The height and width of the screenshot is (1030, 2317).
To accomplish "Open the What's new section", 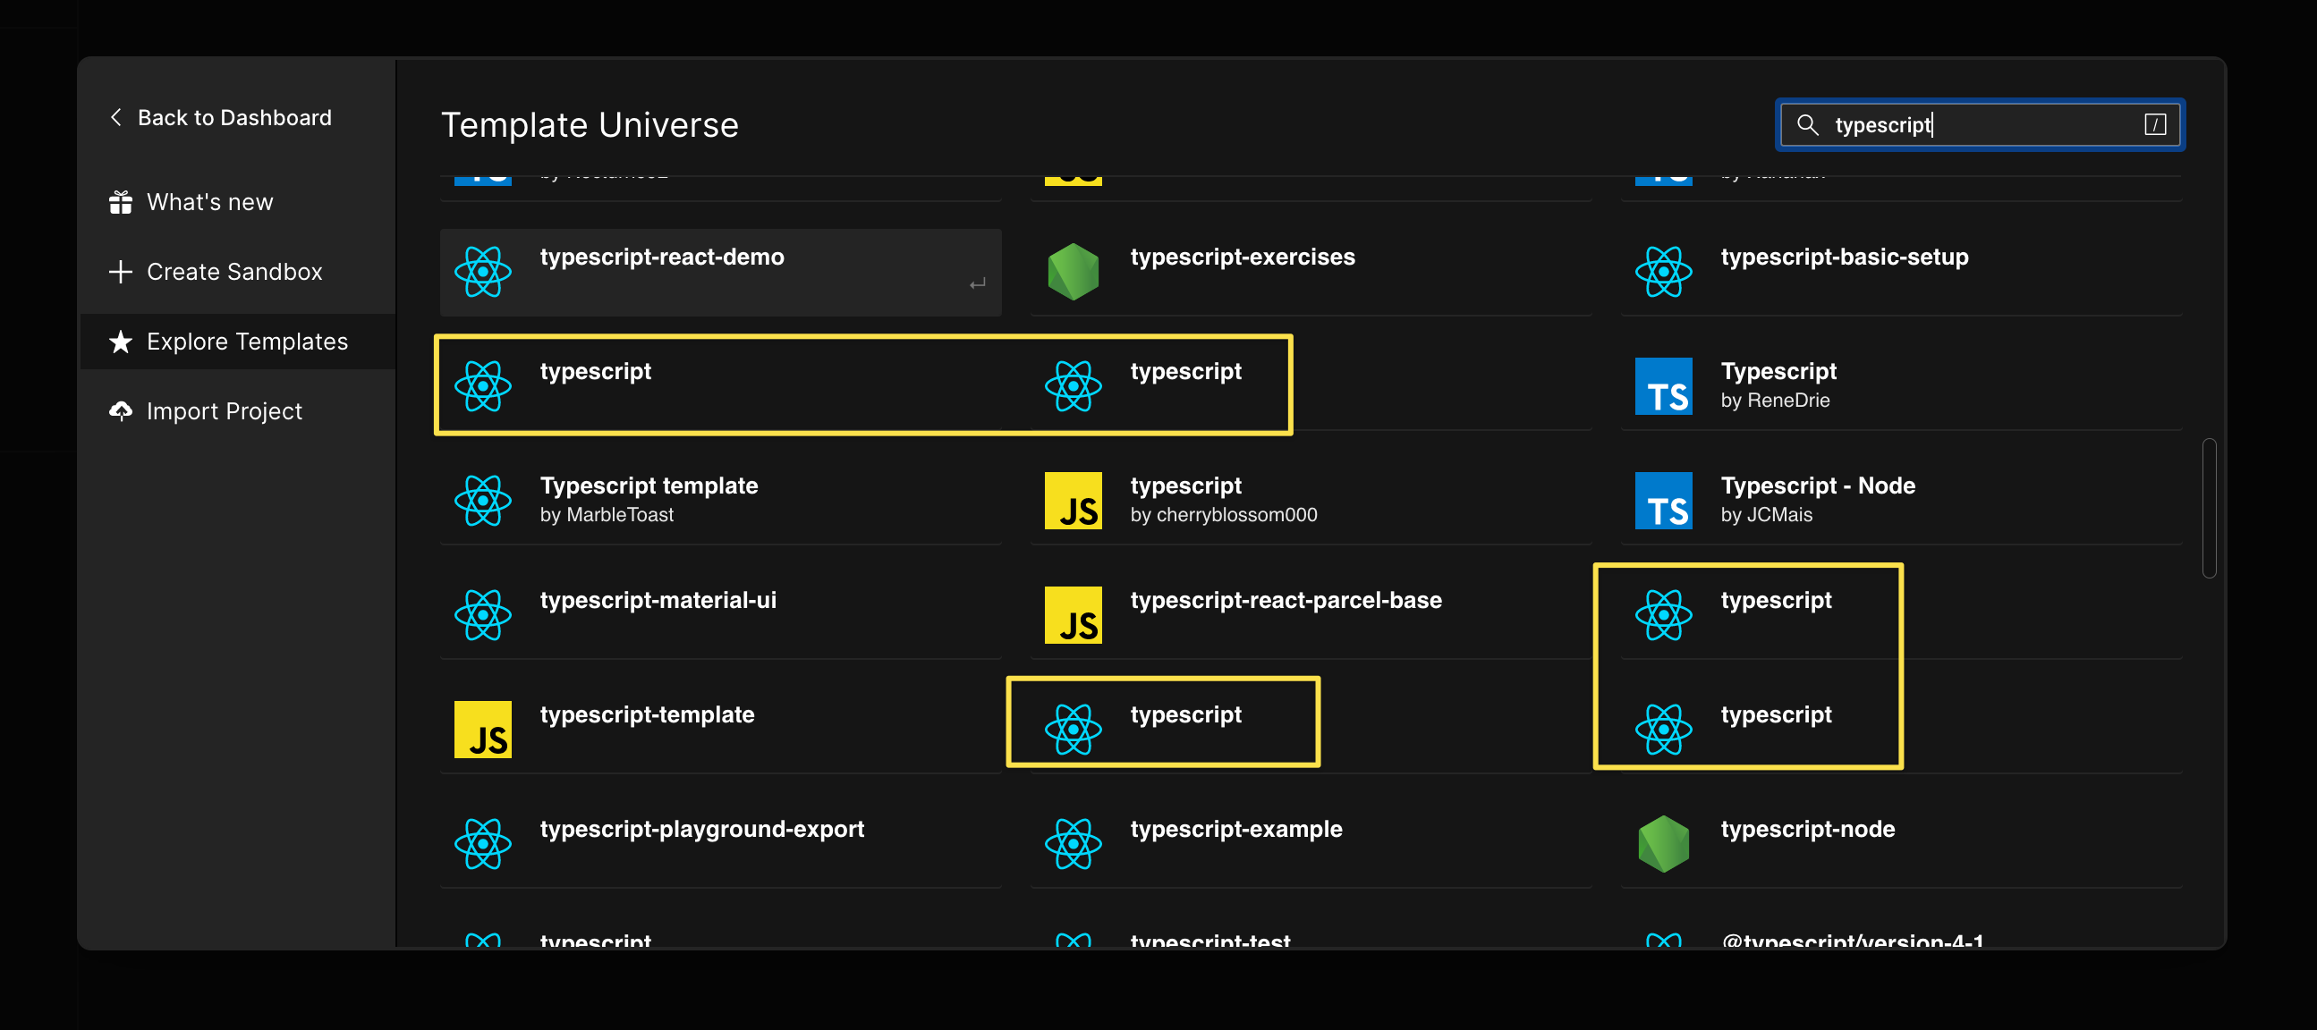I will (x=238, y=202).
